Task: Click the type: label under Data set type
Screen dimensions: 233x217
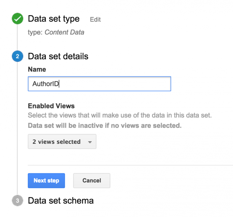Action: 35,32
